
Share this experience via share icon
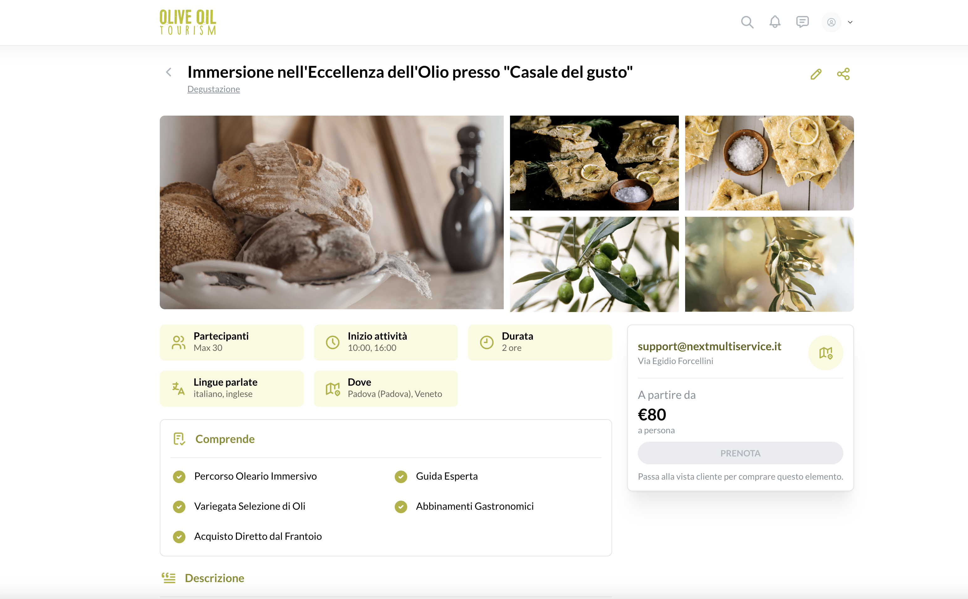tap(843, 74)
